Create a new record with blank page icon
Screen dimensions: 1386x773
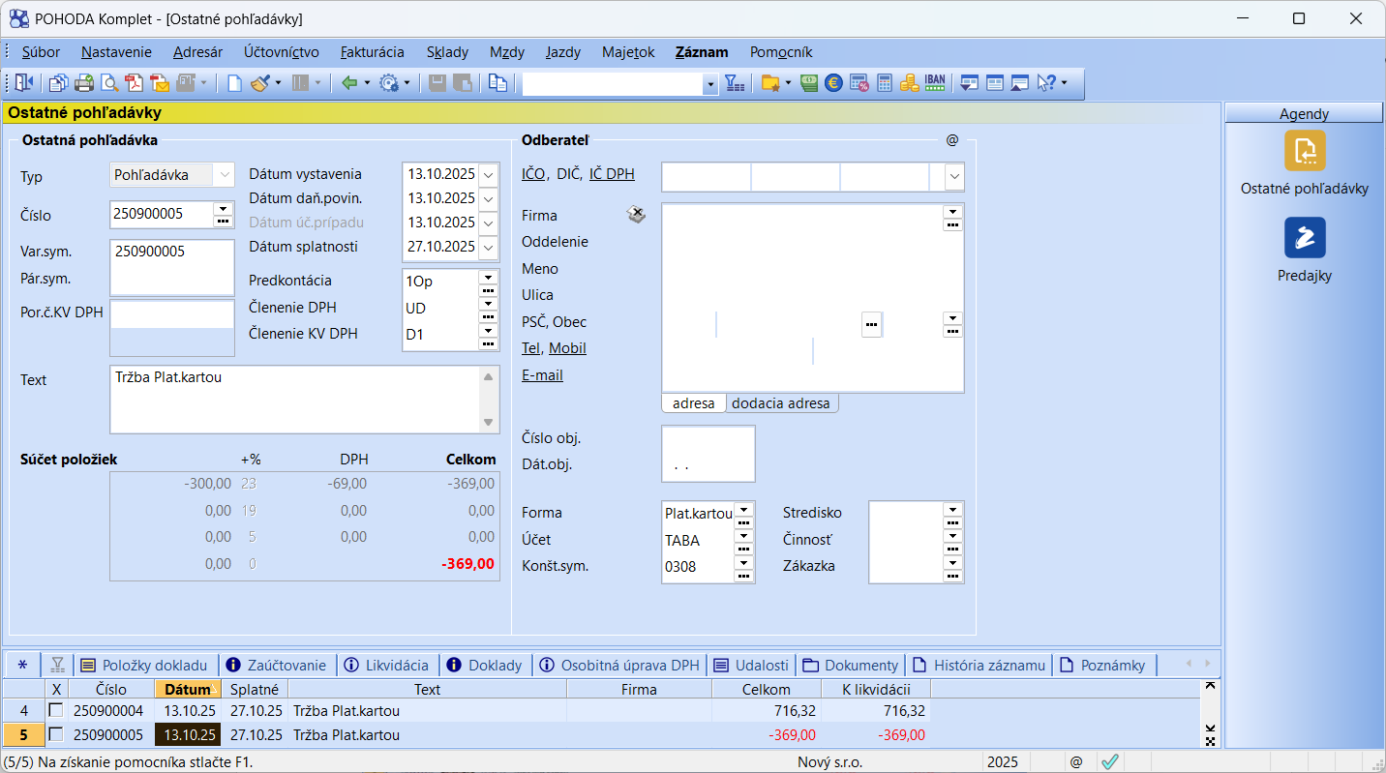[x=234, y=83]
